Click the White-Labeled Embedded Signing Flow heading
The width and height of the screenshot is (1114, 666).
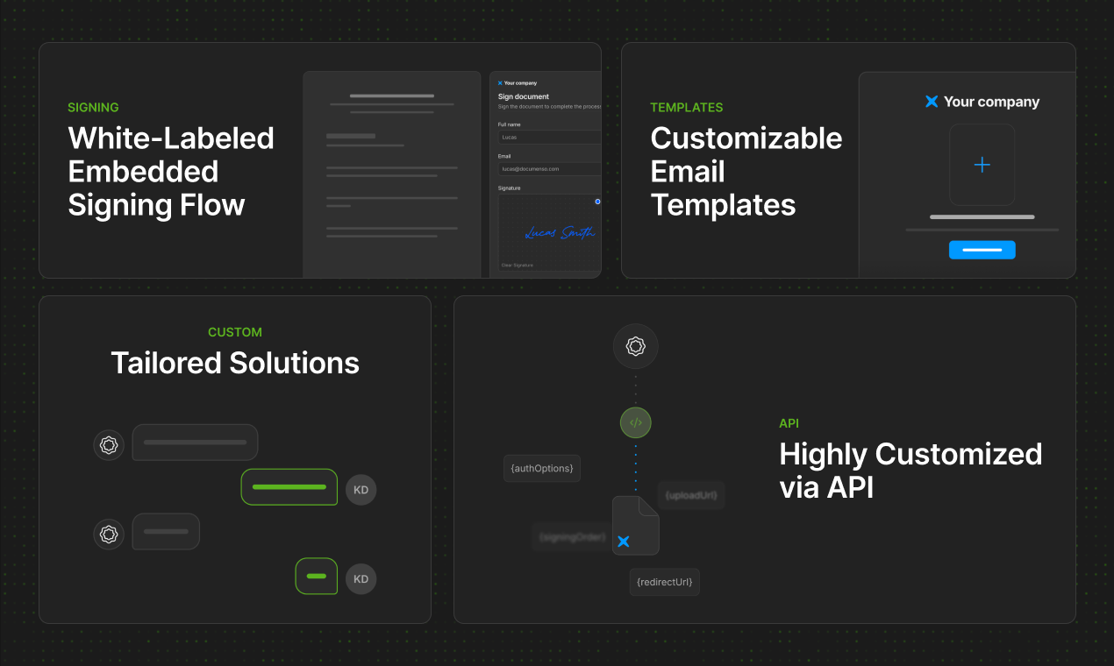tap(171, 172)
